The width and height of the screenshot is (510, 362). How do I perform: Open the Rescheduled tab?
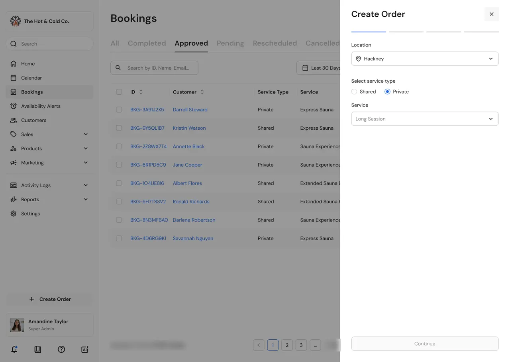[x=275, y=43]
